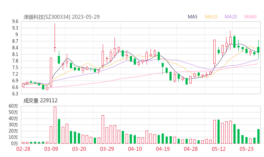Click the 05-12 date axis label
Screen dimensions: 264x157
[219, 149]
